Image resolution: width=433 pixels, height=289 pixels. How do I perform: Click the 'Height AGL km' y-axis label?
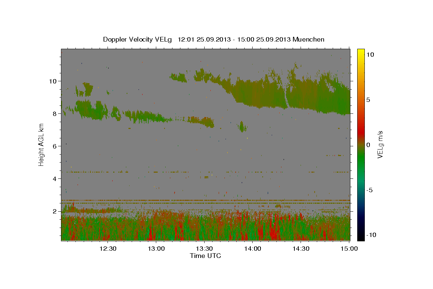pos(41,144)
